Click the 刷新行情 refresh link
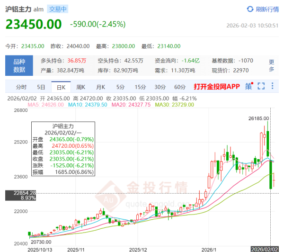Image resolution: width=284 pixels, height=252 pixels. (267, 9)
